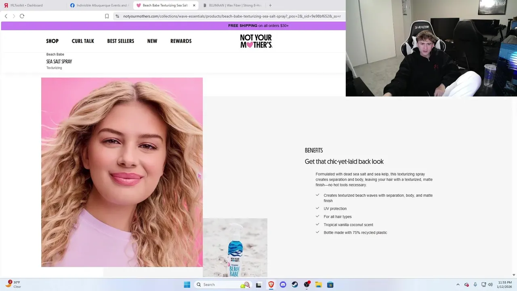
Task: Click the SEA SALT SPRAY product title
Action: (59, 61)
